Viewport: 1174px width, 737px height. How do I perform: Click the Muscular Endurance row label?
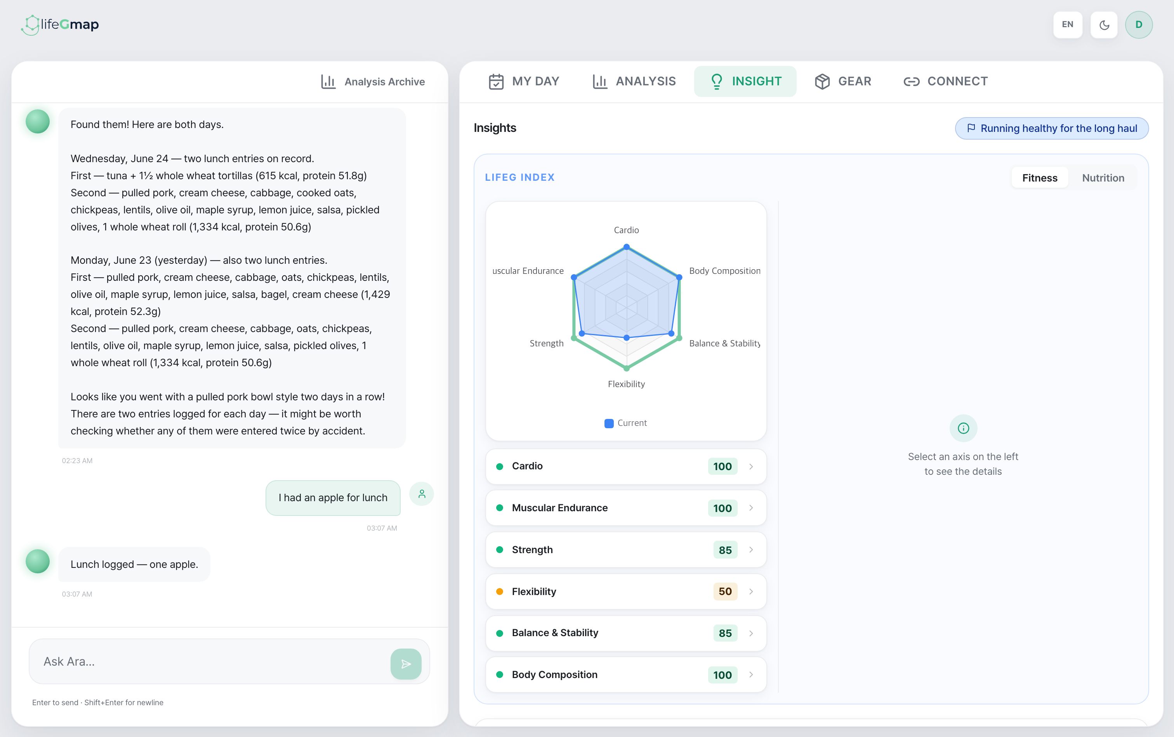click(x=560, y=508)
